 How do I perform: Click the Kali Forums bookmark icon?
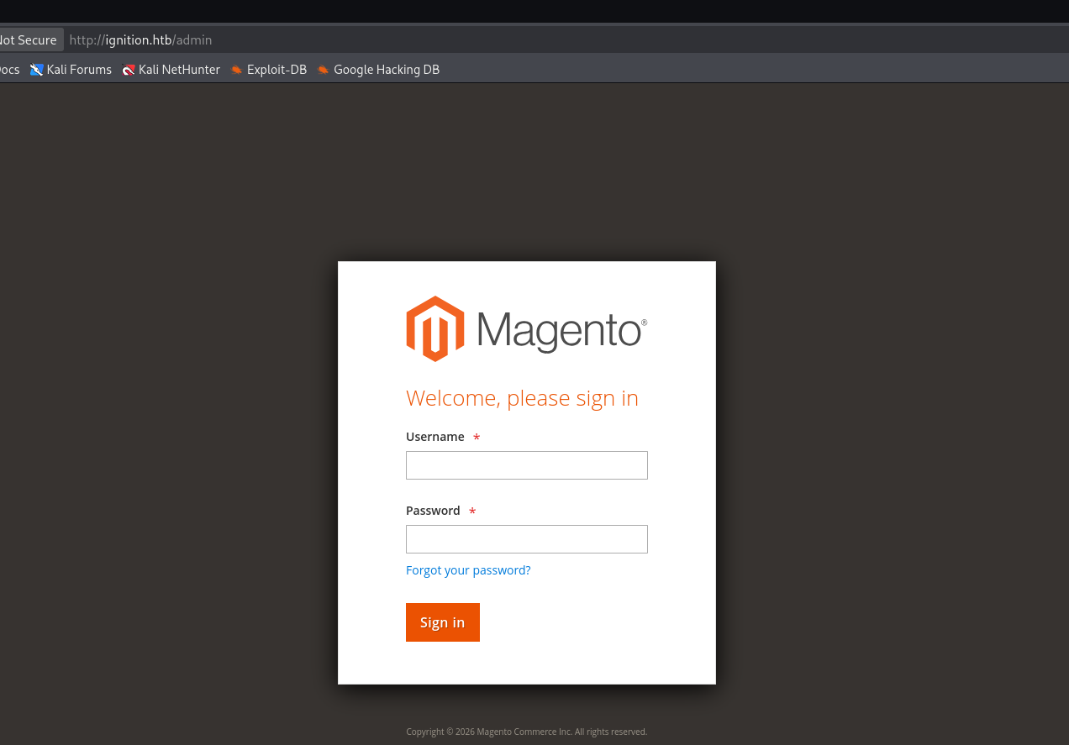36,69
